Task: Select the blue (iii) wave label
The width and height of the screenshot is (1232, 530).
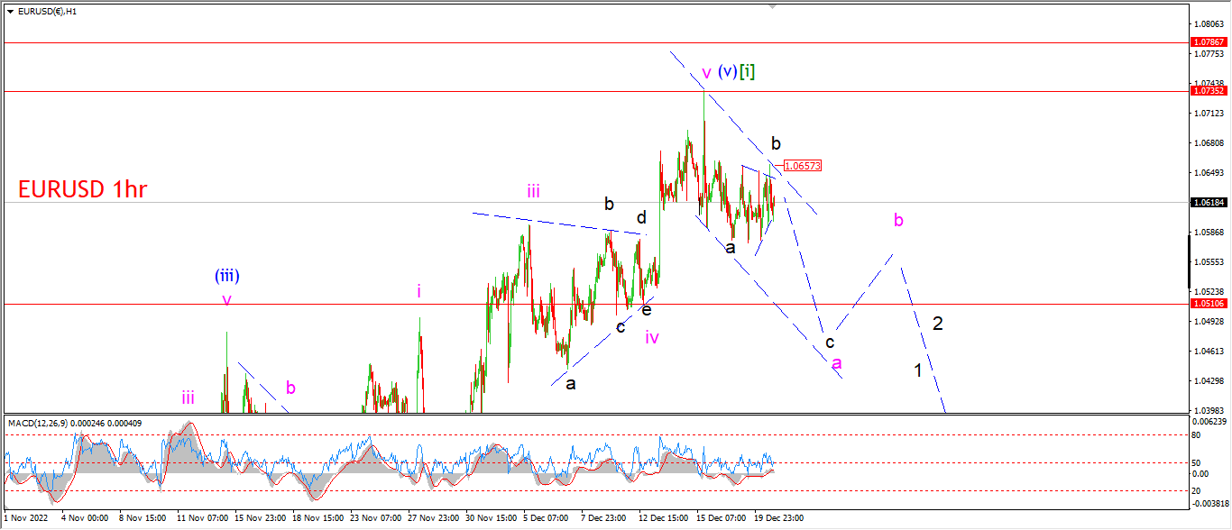Action: (x=226, y=277)
